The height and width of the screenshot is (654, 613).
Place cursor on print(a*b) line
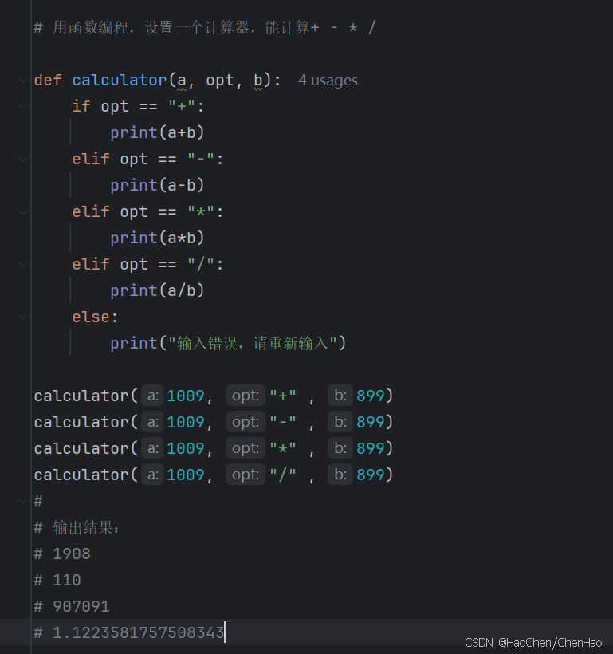coord(157,238)
